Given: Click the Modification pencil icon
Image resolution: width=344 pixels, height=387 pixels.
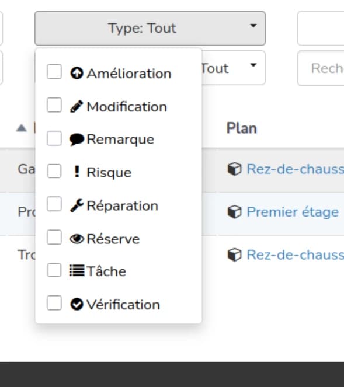Looking at the screenshot, I should point(77,106).
